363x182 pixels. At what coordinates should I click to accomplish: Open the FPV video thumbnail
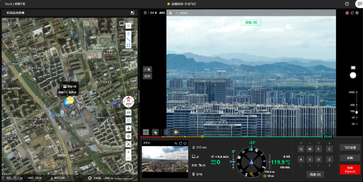[165, 159]
